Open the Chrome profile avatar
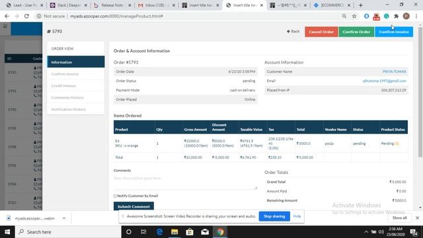Viewport: 423px width, 238px height. (x=406, y=16)
